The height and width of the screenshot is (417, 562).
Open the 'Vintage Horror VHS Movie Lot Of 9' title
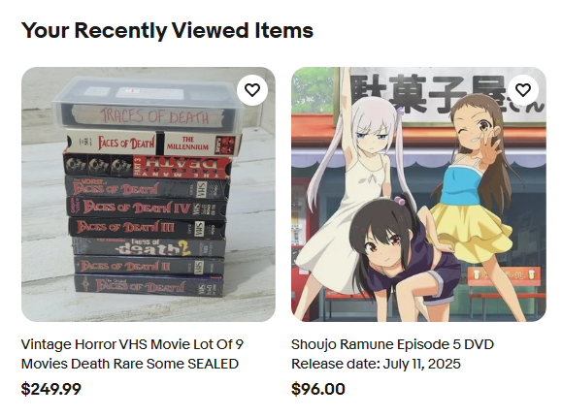click(132, 344)
